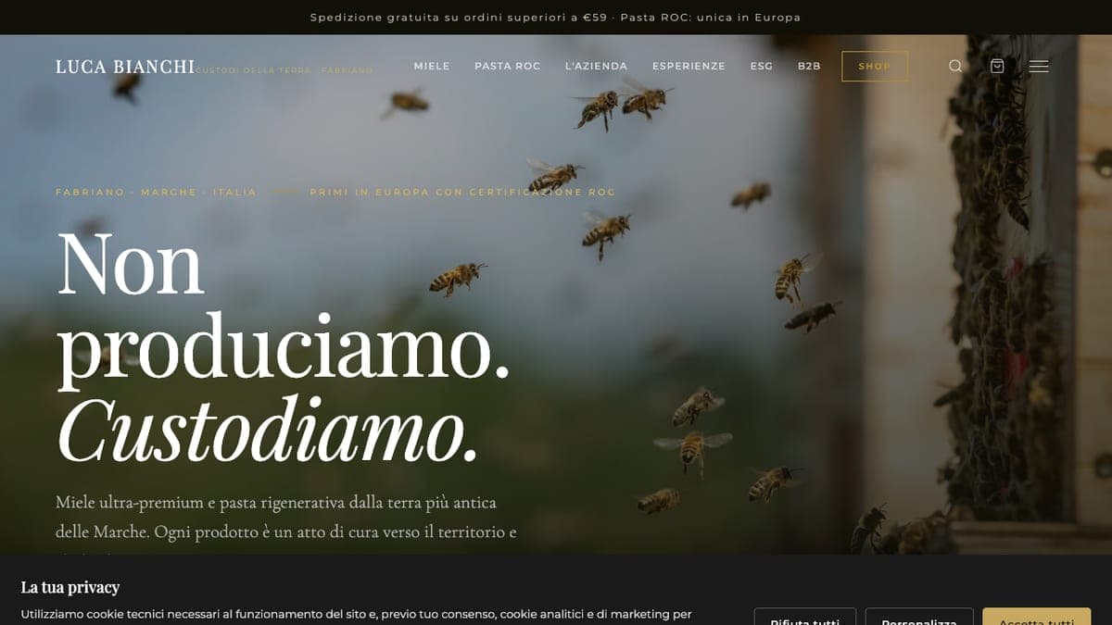The image size is (1112, 625).
Task: Click the 'La tua privacy' cookie heading
Action: (x=70, y=587)
